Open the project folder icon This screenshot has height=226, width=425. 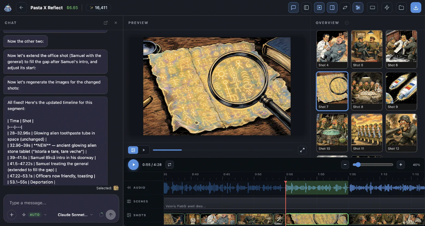(401, 8)
